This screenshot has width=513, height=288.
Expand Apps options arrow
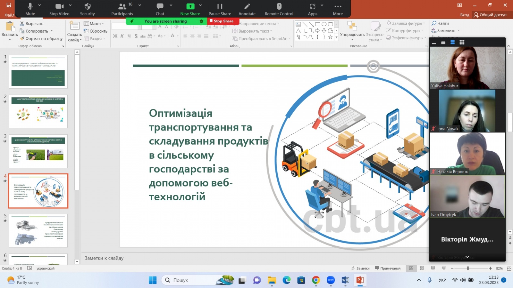322,5
